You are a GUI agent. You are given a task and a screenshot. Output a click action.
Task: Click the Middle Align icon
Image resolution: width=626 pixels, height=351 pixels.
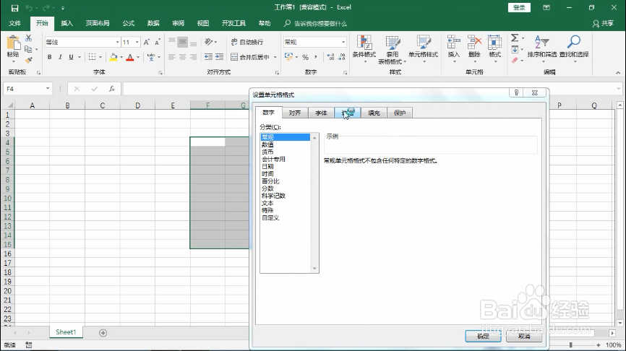tap(182, 42)
